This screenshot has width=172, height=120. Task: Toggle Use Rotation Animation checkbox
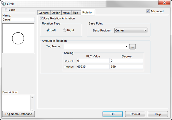[x=42, y=18]
